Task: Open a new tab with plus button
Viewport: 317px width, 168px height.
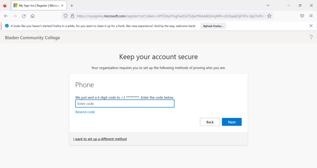Action: (72, 5)
